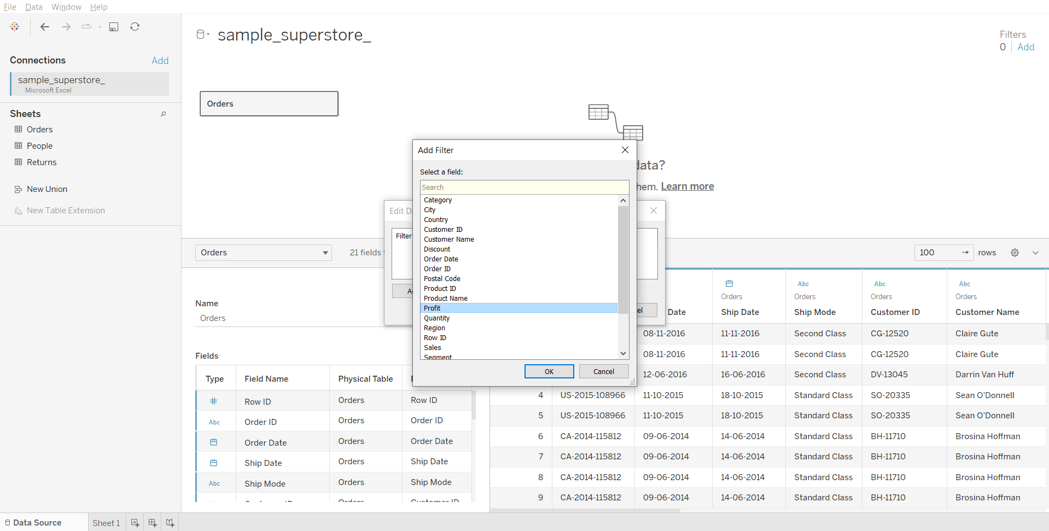Click the new story icon

[x=170, y=523]
